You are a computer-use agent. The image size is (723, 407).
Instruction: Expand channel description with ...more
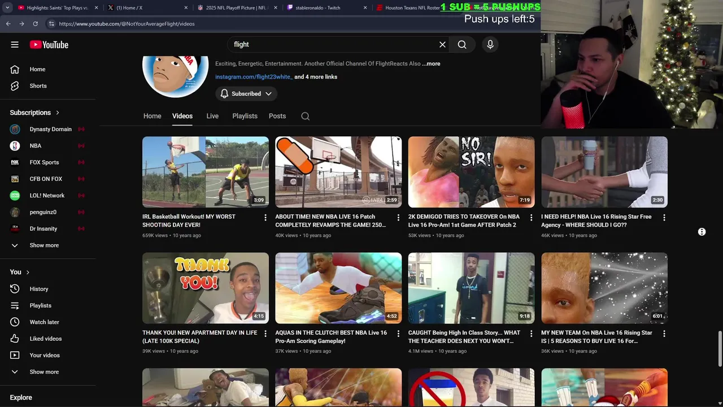point(431,64)
